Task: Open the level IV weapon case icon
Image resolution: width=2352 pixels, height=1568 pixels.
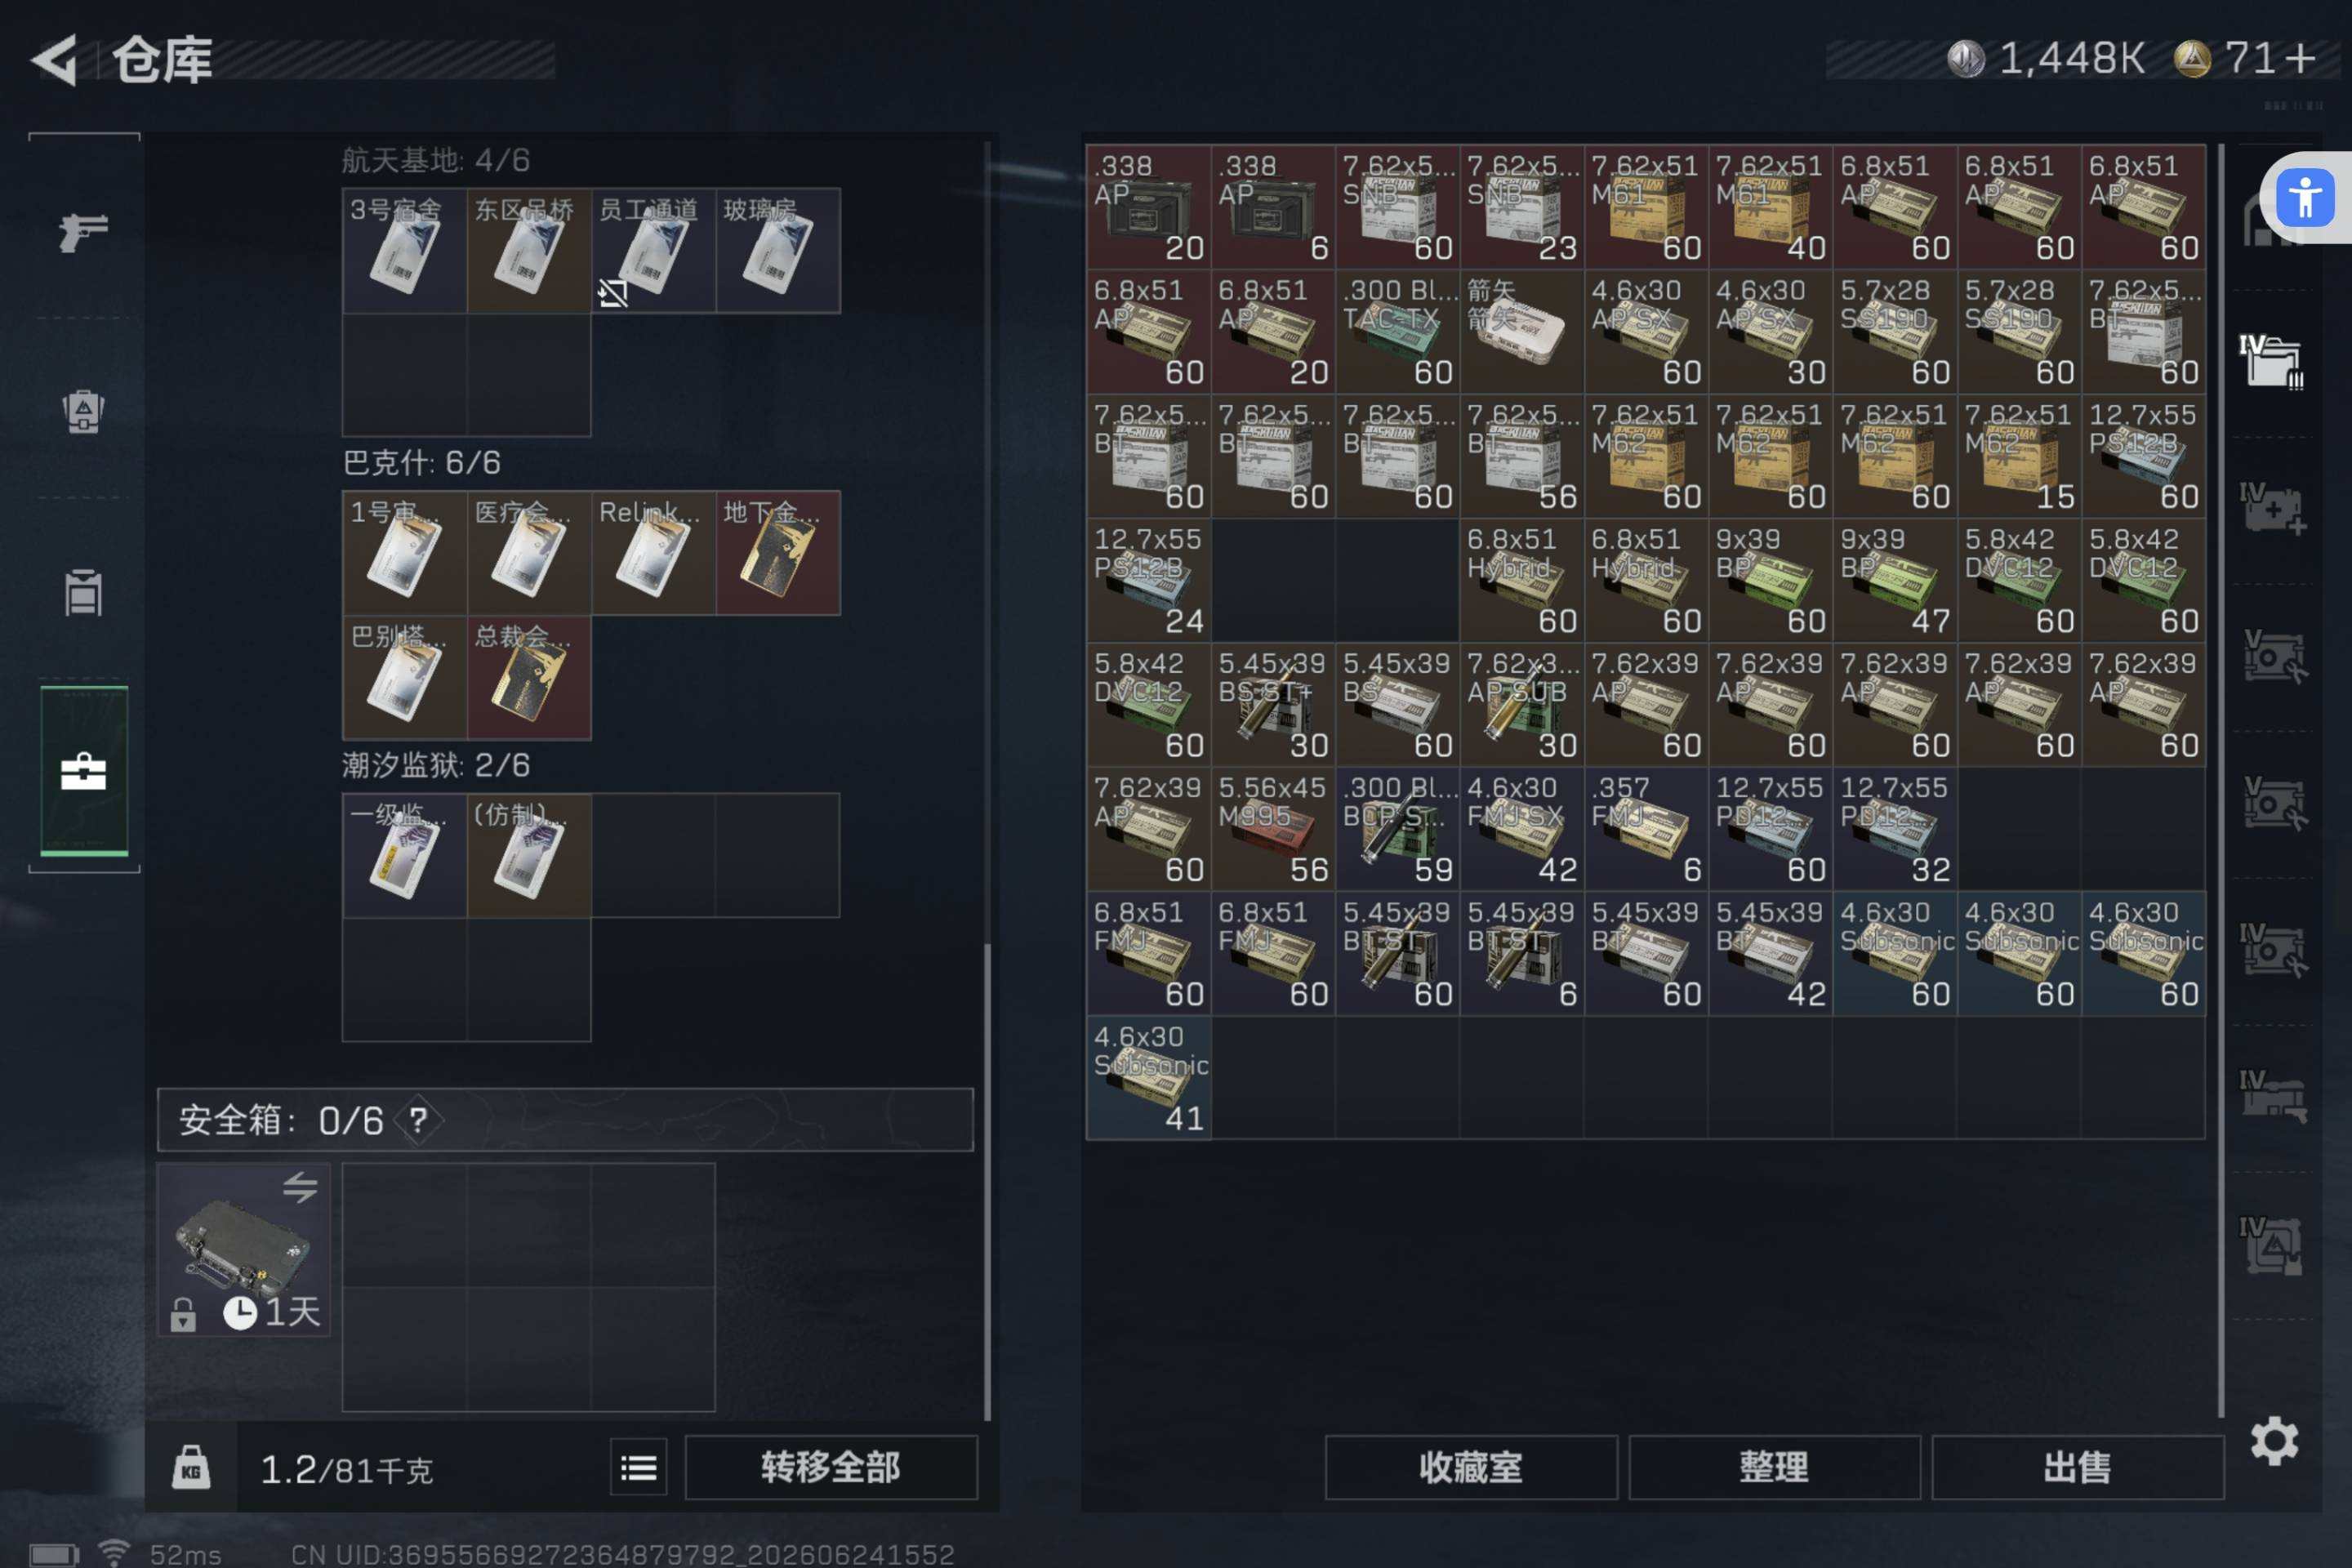Action: (x=2272, y=1097)
